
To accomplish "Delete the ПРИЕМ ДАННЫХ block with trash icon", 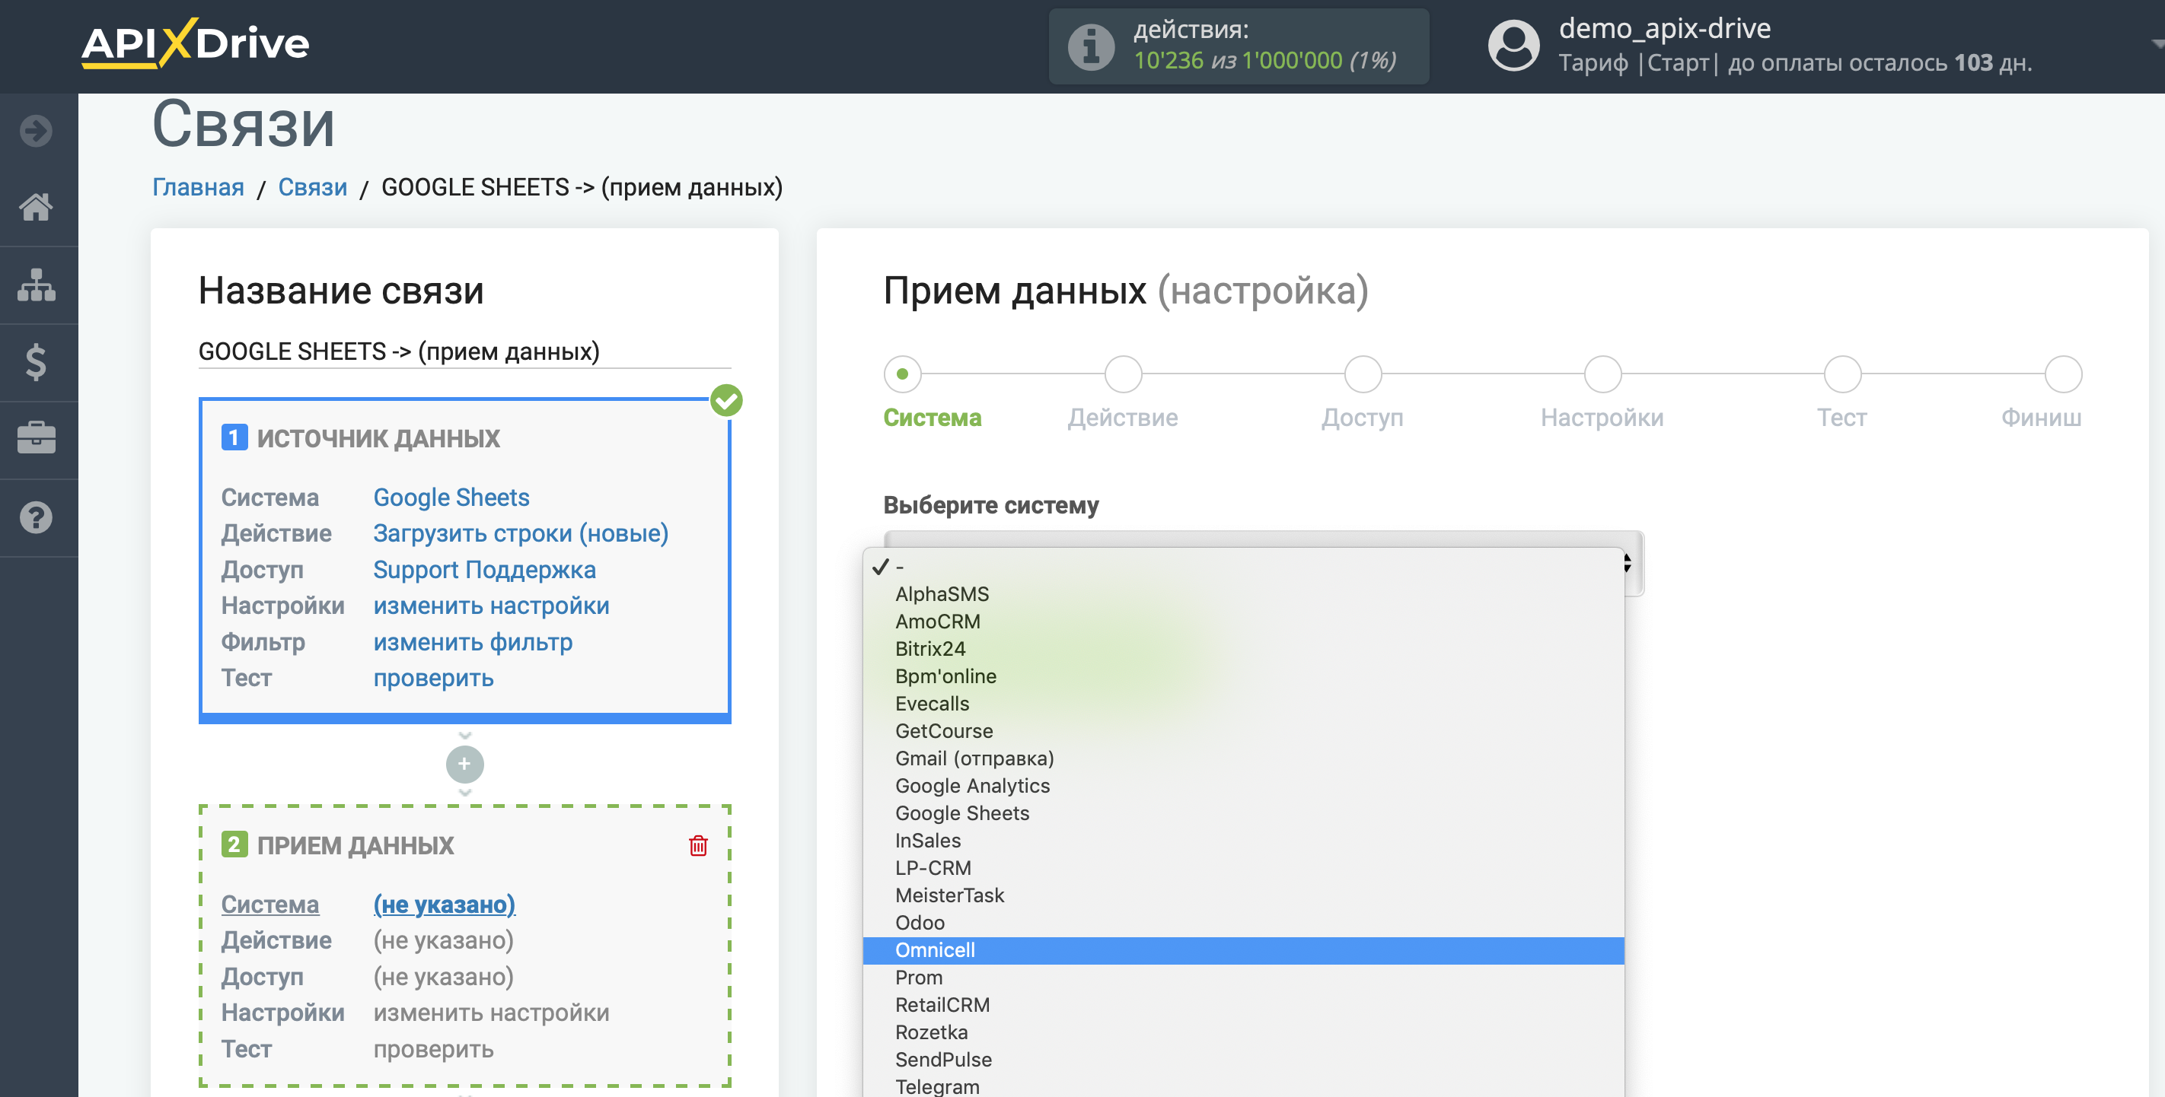I will [698, 845].
